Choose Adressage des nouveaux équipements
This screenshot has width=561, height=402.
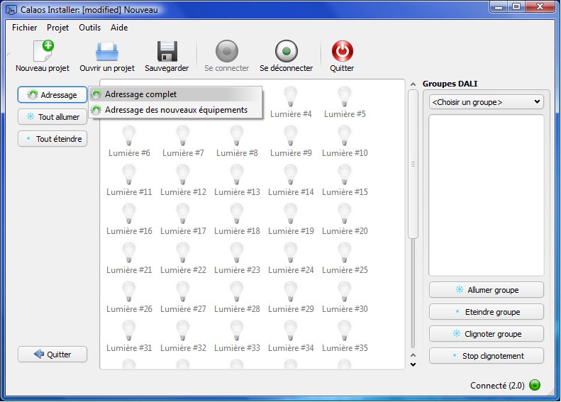(x=175, y=110)
